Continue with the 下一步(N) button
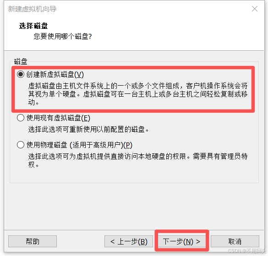This screenshot has height=256, width=268. [182, 241]
